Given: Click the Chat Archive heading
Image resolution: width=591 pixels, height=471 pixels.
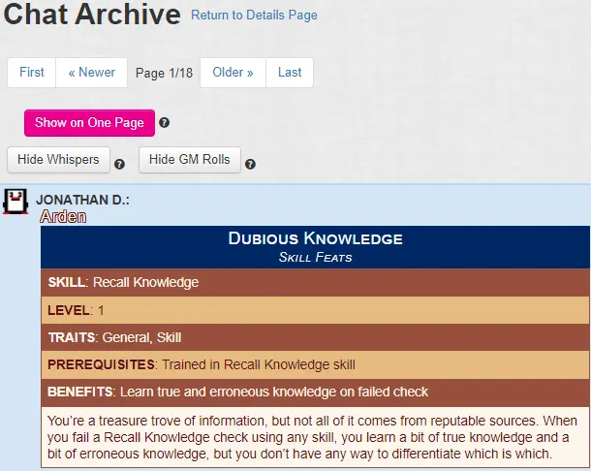Looking at the screenshot, I should (x=92, y=15).
